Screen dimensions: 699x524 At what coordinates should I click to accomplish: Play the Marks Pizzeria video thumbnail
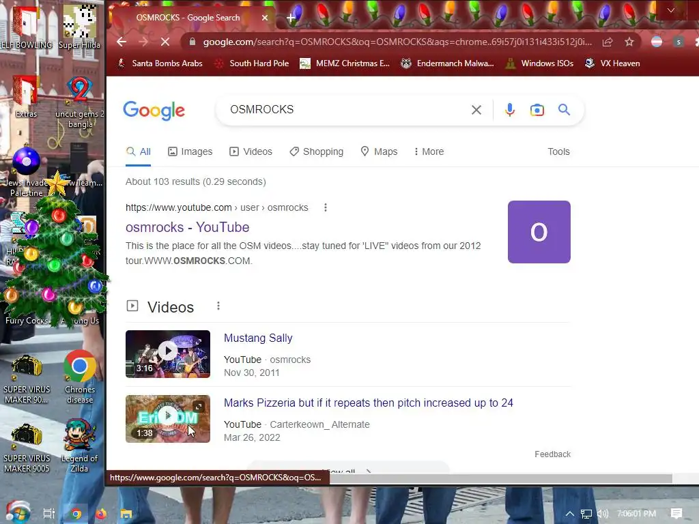click(168, 419)
